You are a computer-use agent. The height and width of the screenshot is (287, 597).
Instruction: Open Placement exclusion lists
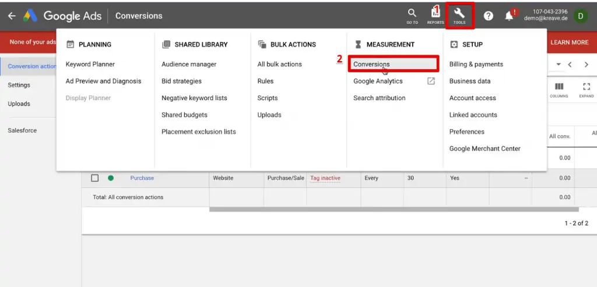[x=199, y=132]
